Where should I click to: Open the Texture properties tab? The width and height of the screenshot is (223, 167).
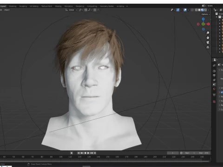(x=214, y=102)
